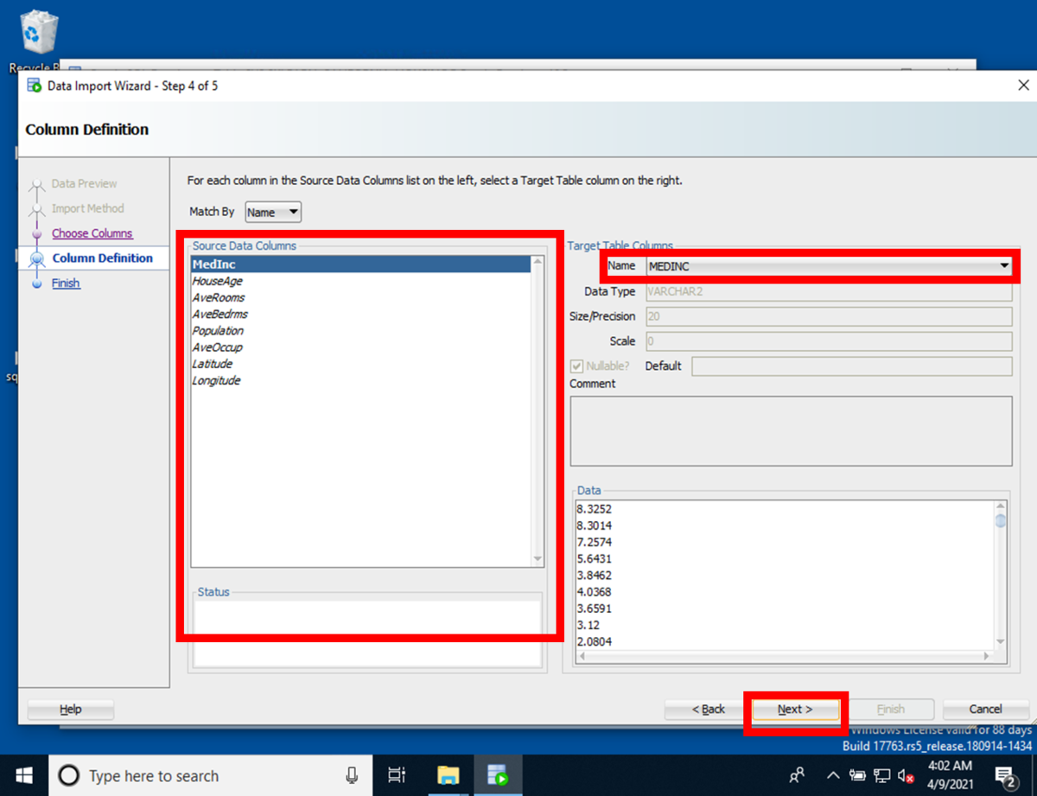Click the Import Method step
1037x796 pixels.
87,208
